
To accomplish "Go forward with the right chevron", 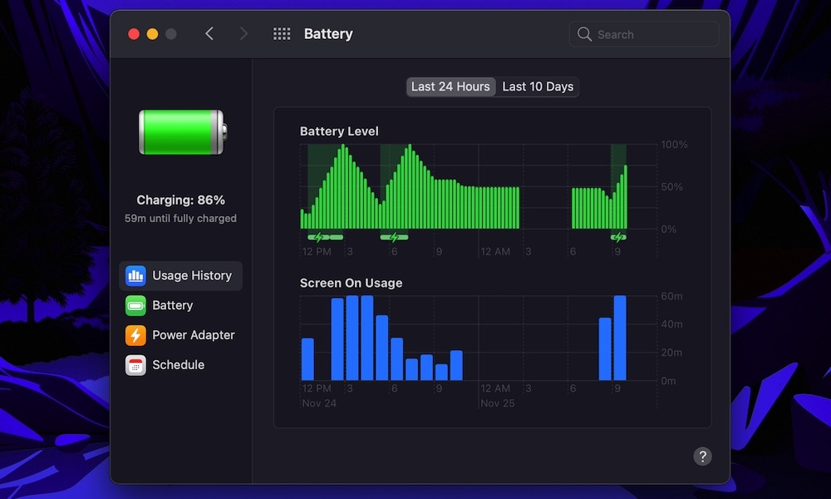I will tap(243, 34).
